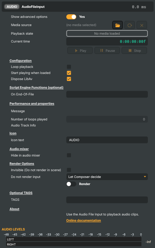The image size is (155, 248).
Task: Collapse Performance and properties heading
Action: click(32, 104)
